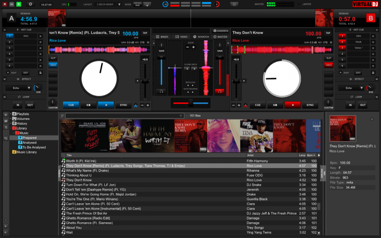Open the layout 2 DECK MIXER dropdown
Image resolution: width=381 pixels, height=238 pixels.
120,4
